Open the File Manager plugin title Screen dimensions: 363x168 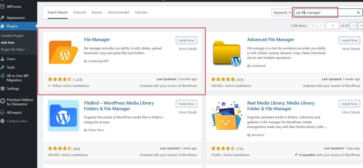point(97,40)
